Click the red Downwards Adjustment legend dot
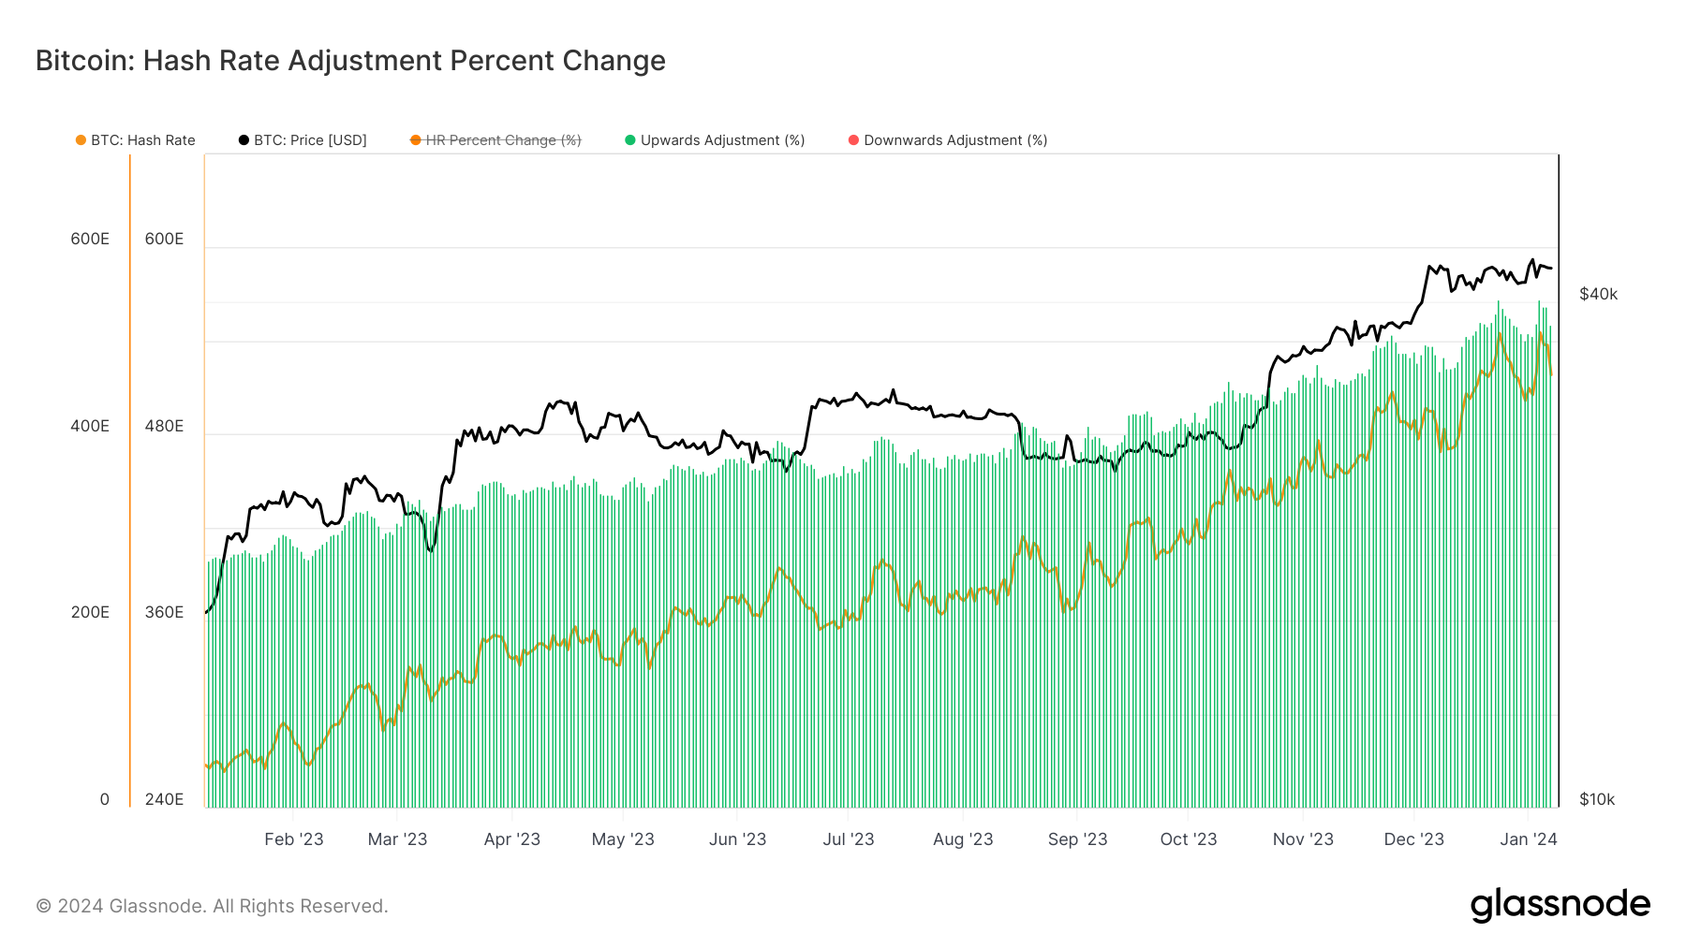This screenshot has height=948, width=1686. (x=853, y=140)
